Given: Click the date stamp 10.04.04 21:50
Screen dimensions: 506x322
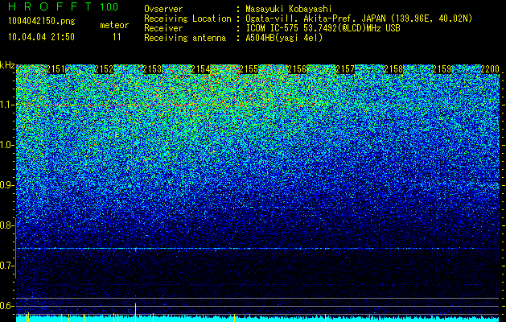Looking at the screenshot, I should point(41,37).
